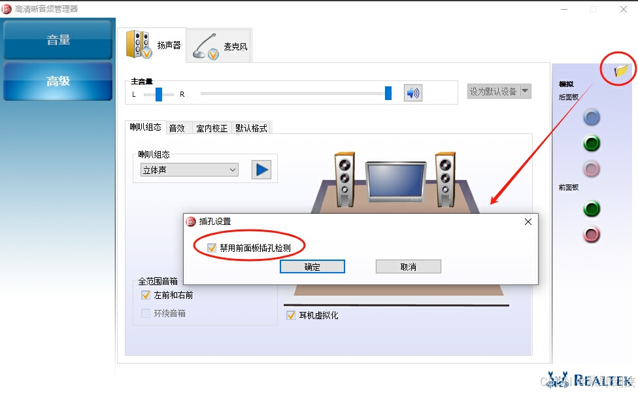Confirm with the 确定 button
Screen dimensions: 638x393
312,267
